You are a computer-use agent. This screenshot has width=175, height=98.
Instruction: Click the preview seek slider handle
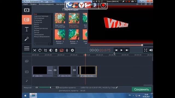(x=142, y=45)
